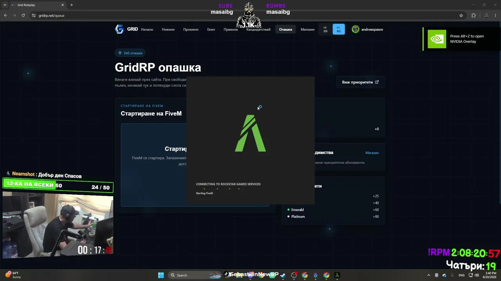Open the clock showing 1:40 PM
Viewport: 501px width, 281px height.
(490, 275)
